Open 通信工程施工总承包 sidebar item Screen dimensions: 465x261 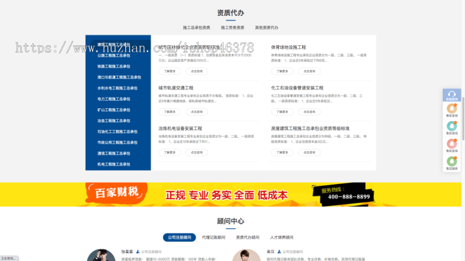(x=114, y=153)
